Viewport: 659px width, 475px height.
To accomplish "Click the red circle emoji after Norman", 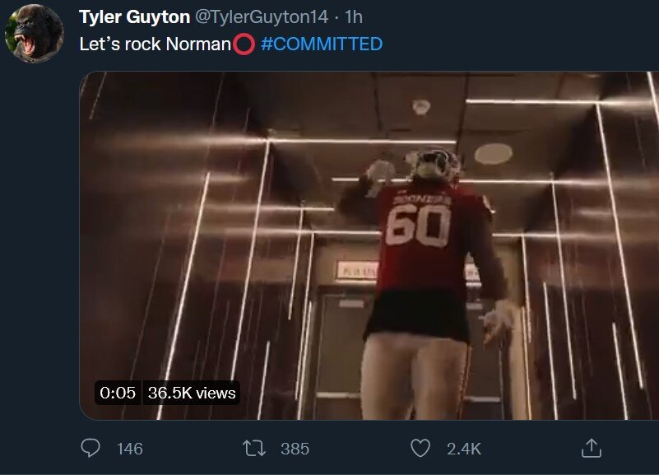I will 244,44.
